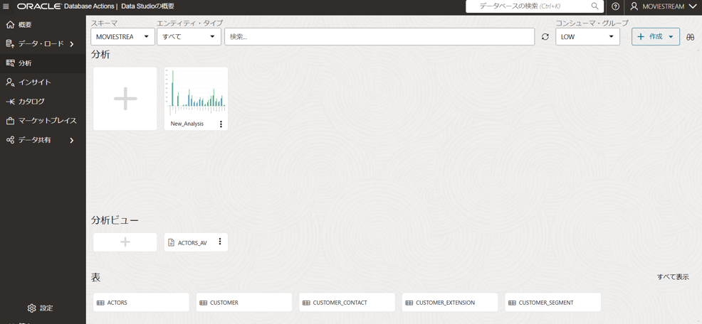Click the insight person-search icon

(x=10, y=82)
